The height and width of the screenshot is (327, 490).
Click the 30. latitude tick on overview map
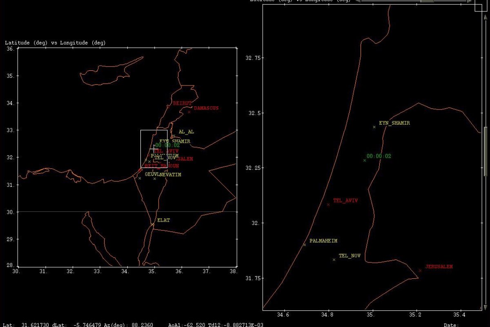click(x=11, y=212)
